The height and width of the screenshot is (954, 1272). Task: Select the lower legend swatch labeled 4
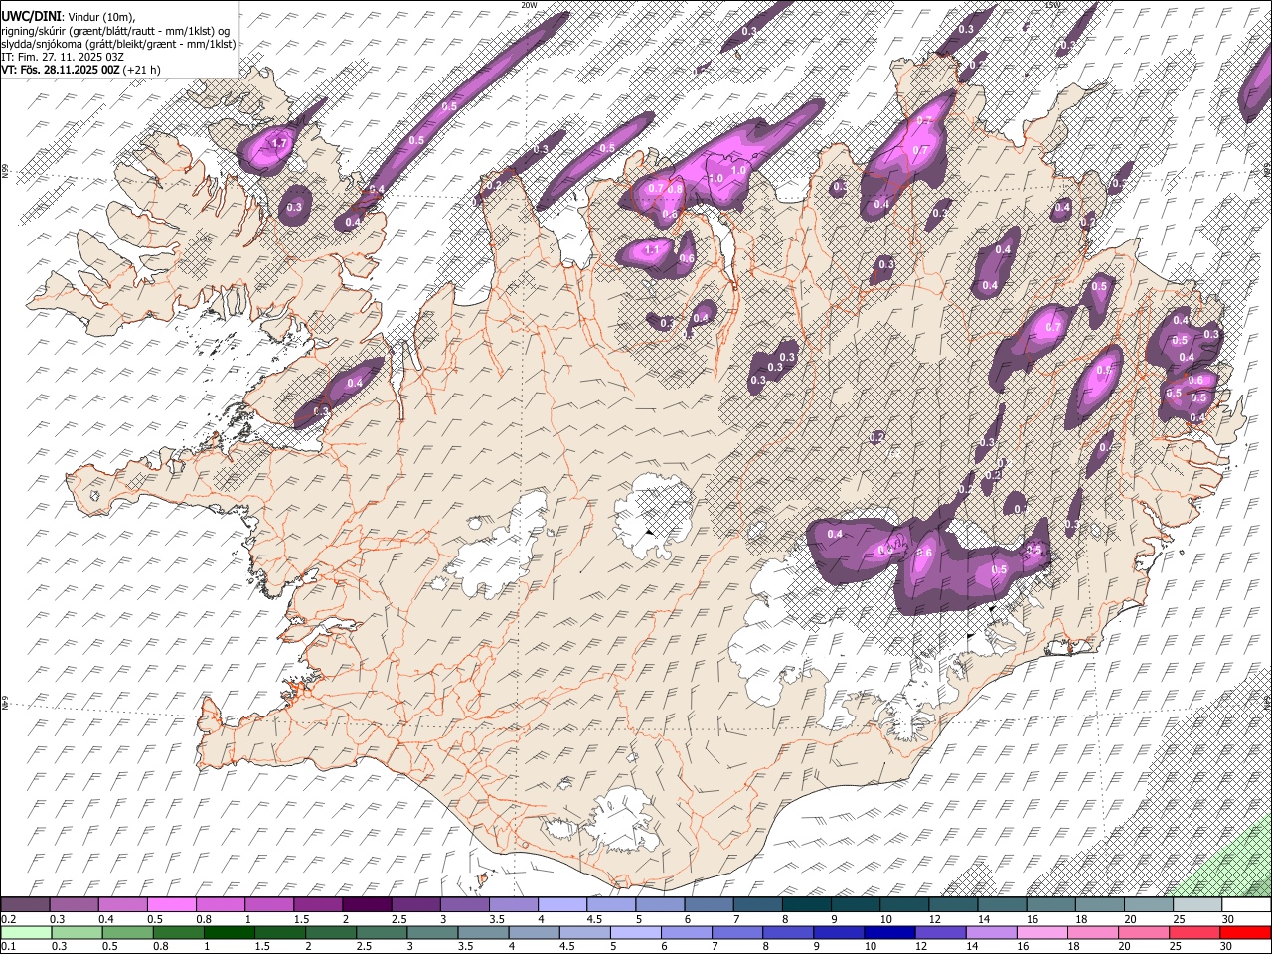[x=534, y=933]
